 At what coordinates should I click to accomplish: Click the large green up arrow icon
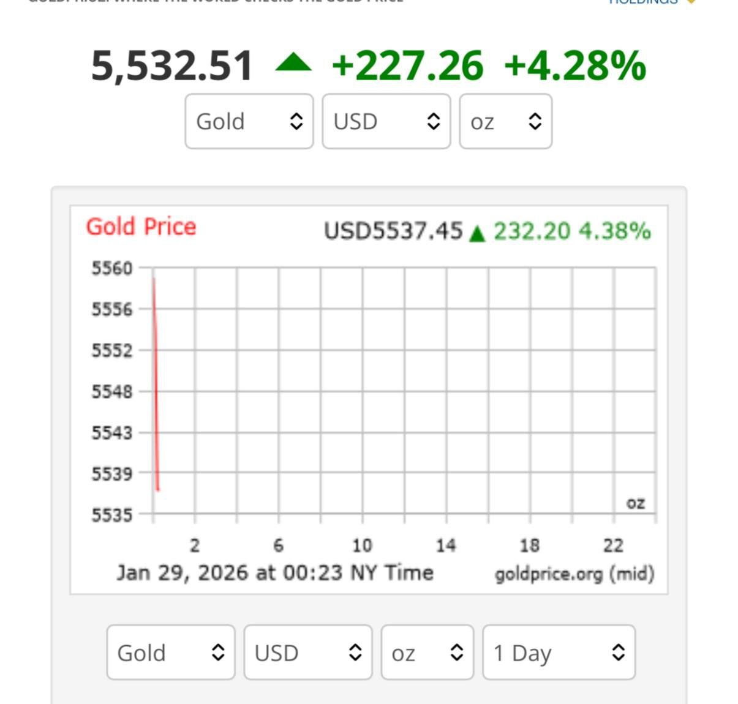(293, 64)
